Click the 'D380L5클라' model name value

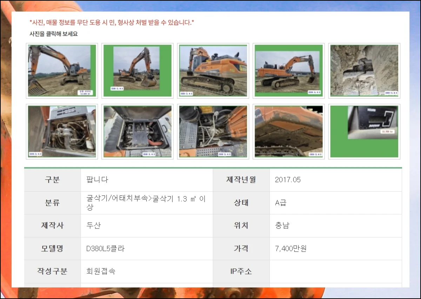[x=106, y=249]
